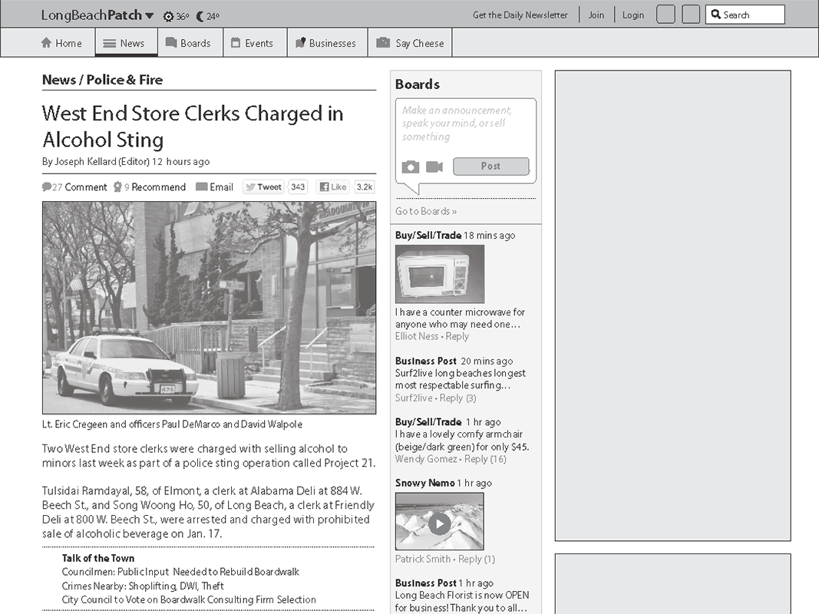Click Elliot Ness username
This screenshot has height=614, width=819.
[417, 336]
